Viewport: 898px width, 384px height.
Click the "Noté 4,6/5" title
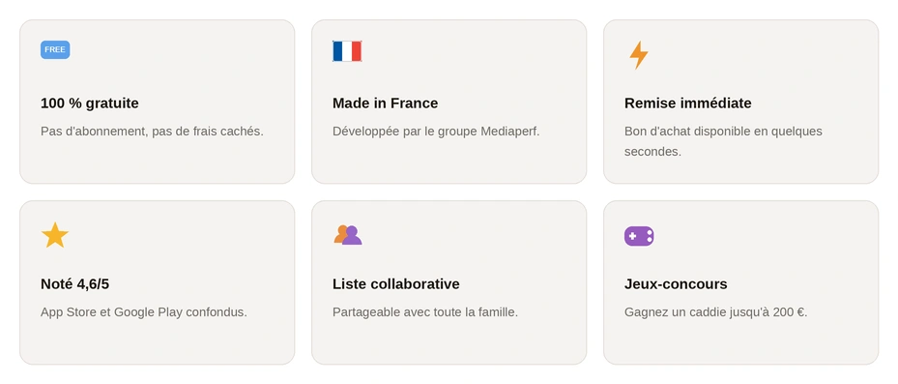(74, 284)
